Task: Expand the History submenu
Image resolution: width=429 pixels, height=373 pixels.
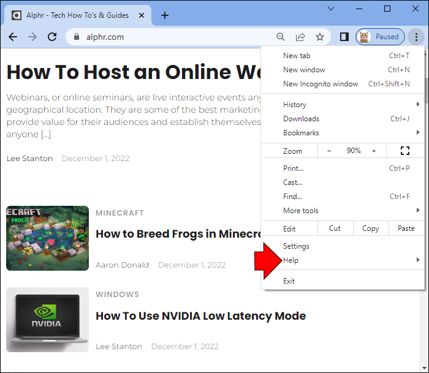Action: 343,105
